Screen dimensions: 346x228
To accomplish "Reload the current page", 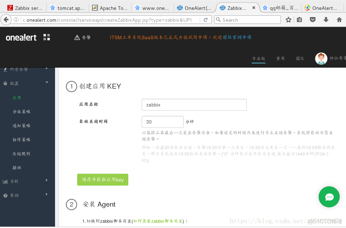I will [206, 20].
